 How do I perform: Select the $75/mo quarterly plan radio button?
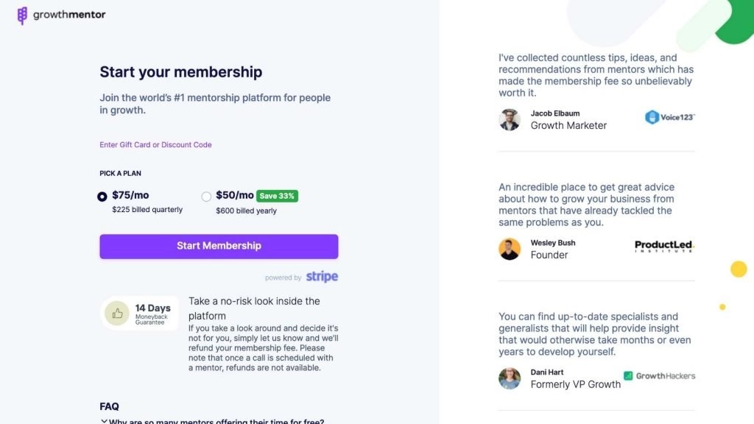coord(102,197)
